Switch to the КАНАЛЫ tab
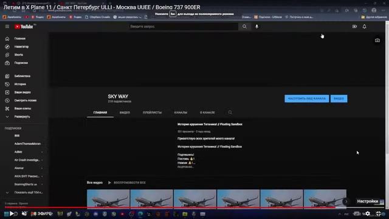Screen dimensions: 389x219 [x=181, y=113]
